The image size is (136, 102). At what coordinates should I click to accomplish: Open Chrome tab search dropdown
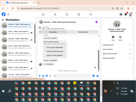click(x=3, y=3)
